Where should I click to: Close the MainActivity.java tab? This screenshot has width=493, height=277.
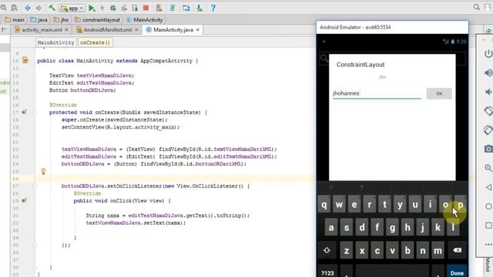197,30
